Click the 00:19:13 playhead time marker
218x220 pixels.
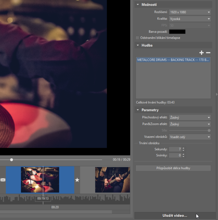click(43, 198)
